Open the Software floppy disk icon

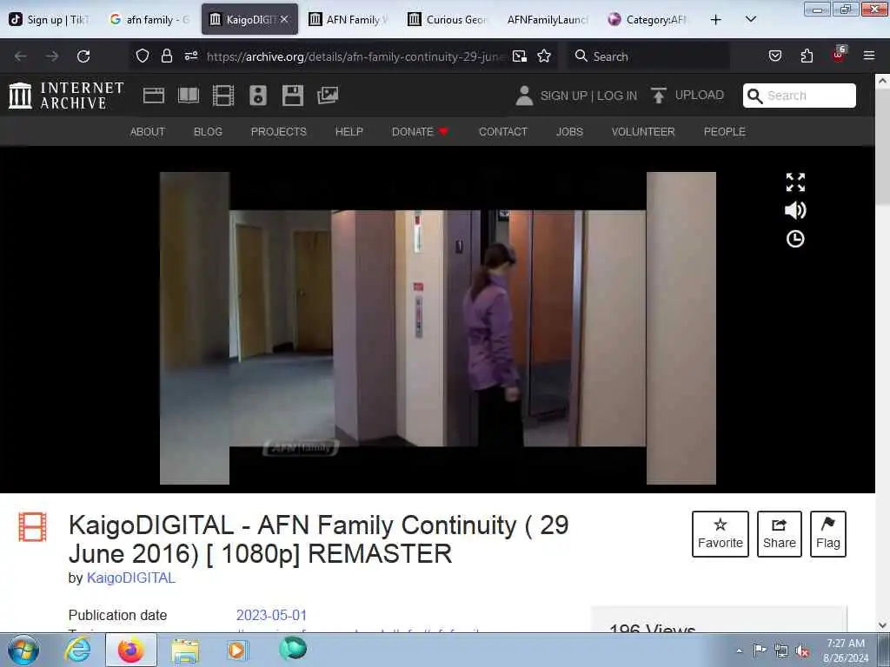click(x=293, y=96)
